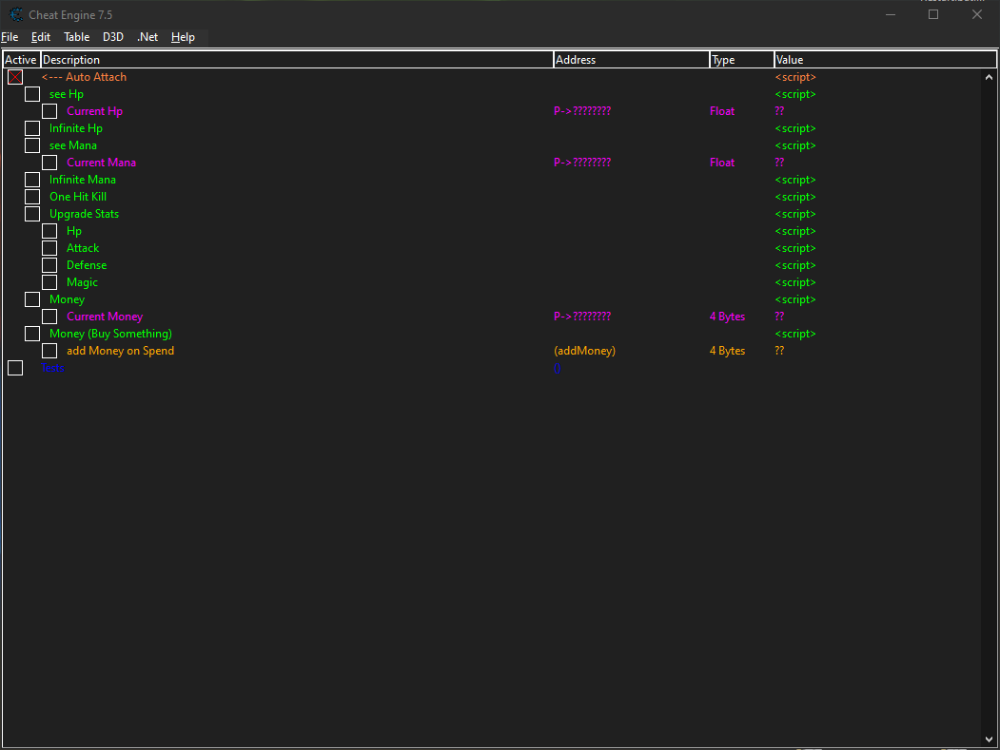This screenshot has width=1000, height=750.
Task: Click the Float type of Current Hp
Action: pos(722,111)
